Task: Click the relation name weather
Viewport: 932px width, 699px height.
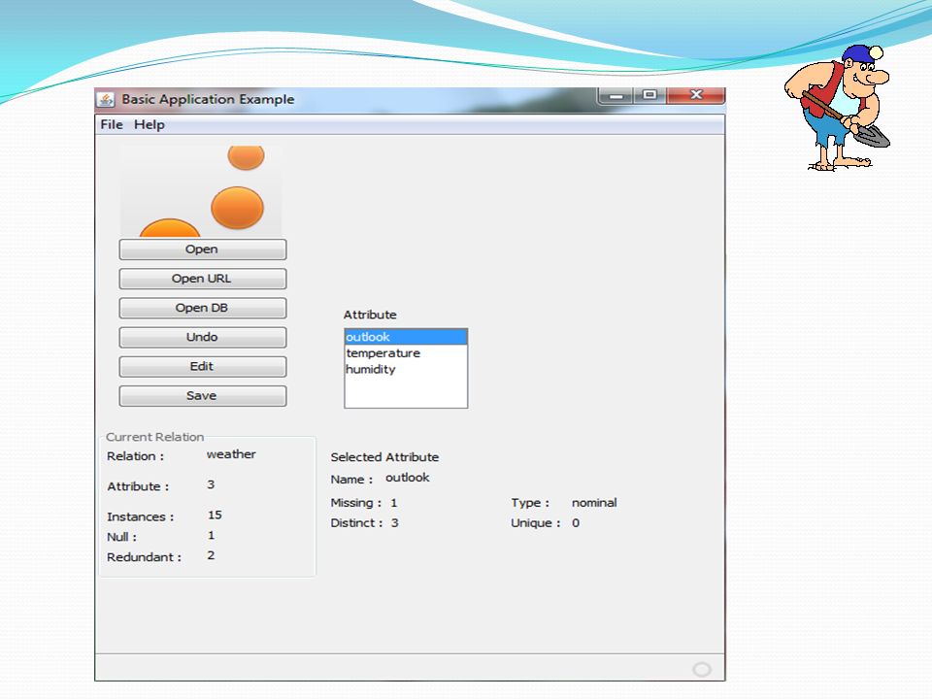Action: point(231,454)
